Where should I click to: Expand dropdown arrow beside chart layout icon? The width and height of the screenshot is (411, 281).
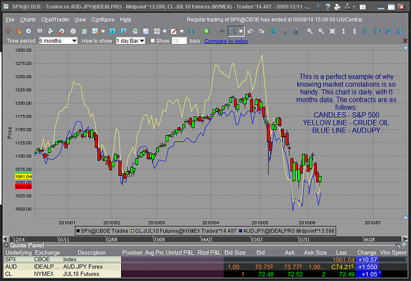[x=164, y=31]
